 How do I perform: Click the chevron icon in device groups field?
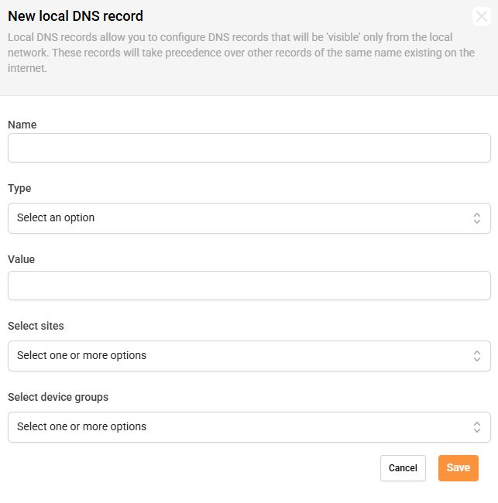click(477, 427)
